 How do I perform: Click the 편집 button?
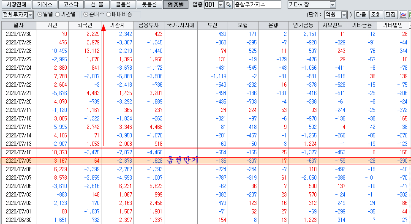click(390, 15)
